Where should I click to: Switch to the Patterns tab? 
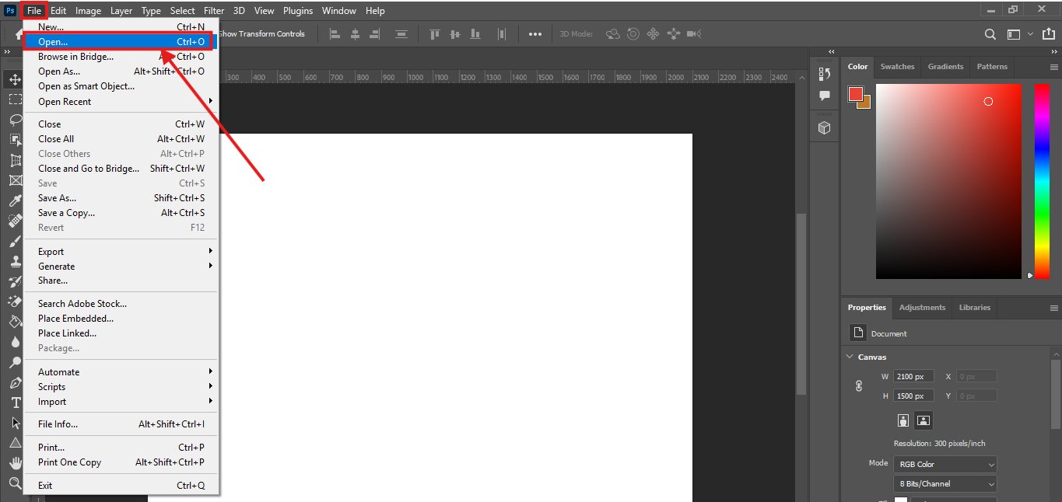[992, 67]
